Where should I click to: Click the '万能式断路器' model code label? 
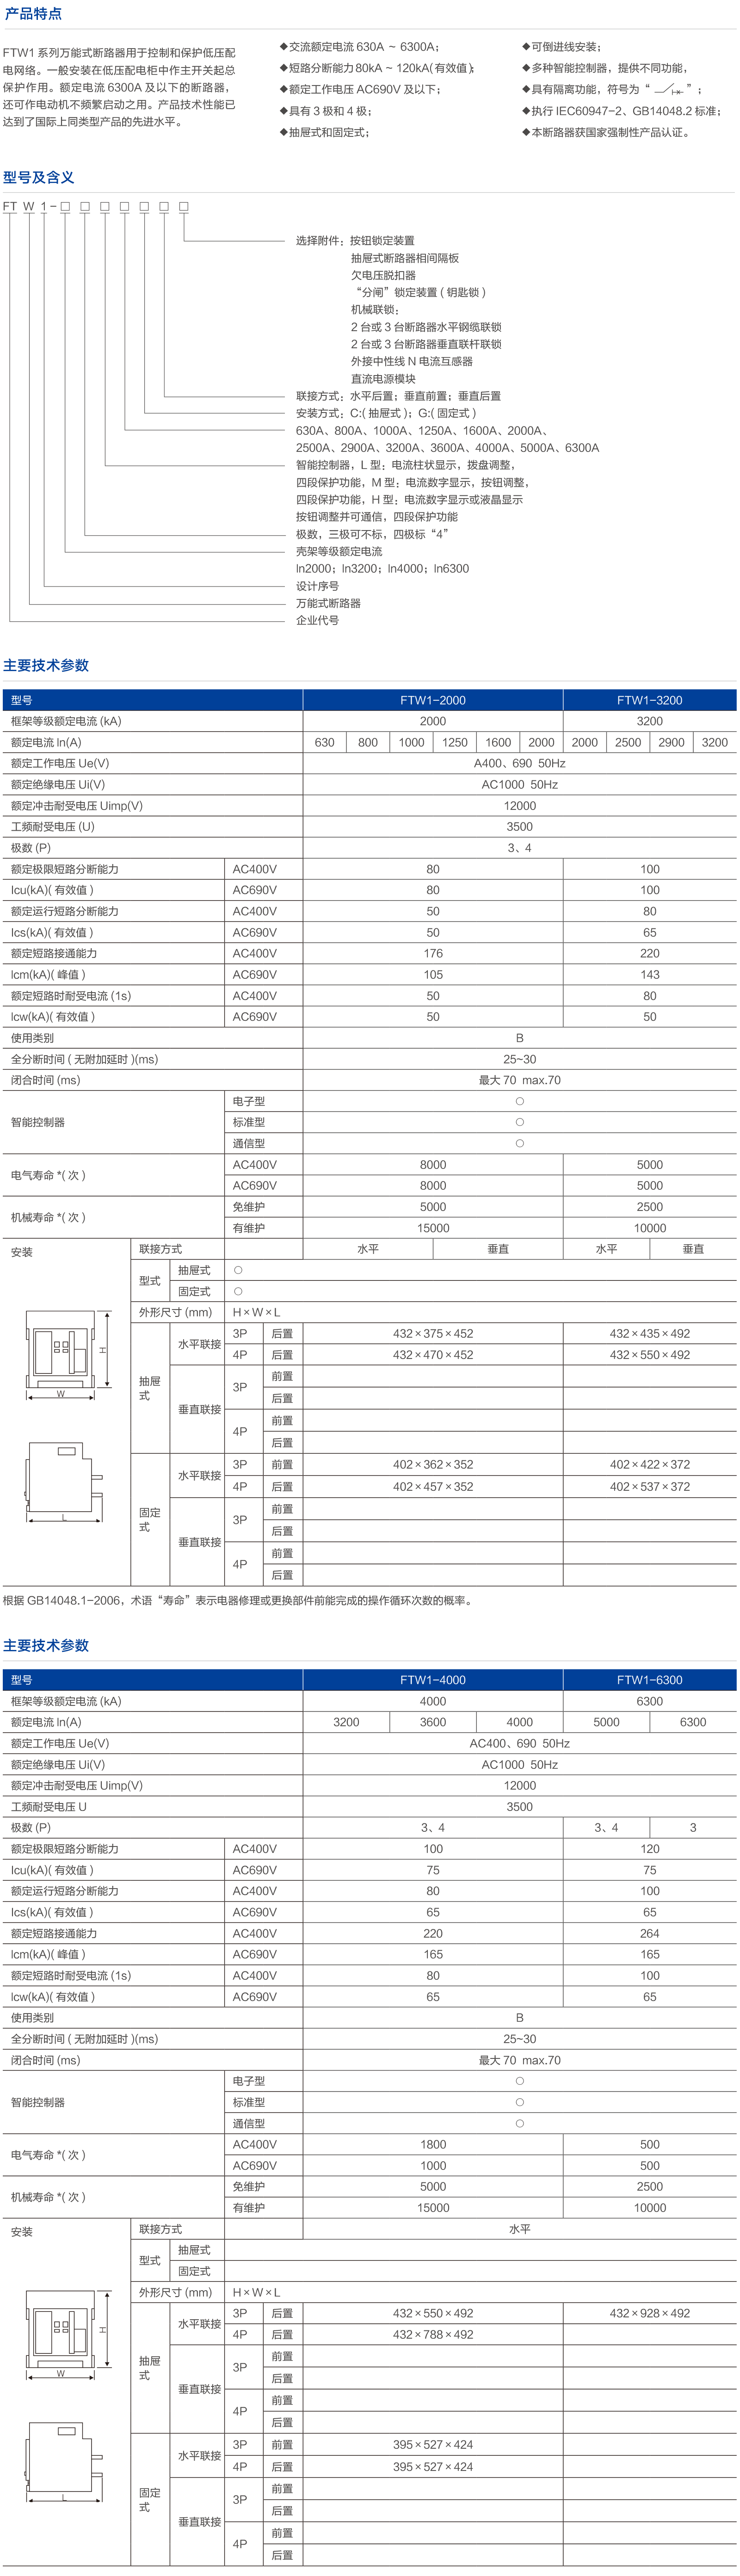tap(328, 603)
